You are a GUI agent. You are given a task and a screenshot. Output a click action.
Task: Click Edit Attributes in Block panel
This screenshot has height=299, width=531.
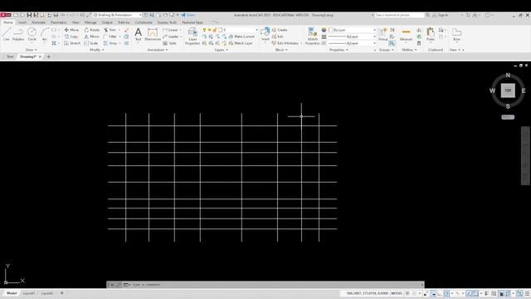tap(285, 43)
